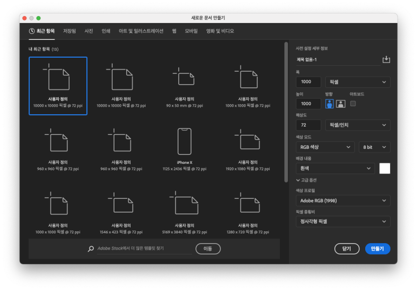Click the document name field 제목 없음-1
The width and height of the screenshot is (417, 290).
click(x=338, y=59)
